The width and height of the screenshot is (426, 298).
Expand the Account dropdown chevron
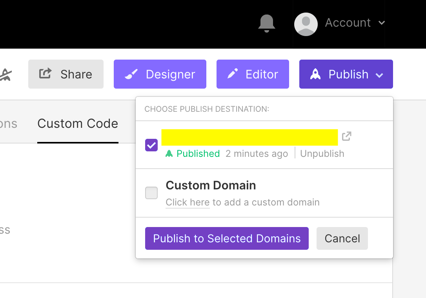tap(382, 23)
